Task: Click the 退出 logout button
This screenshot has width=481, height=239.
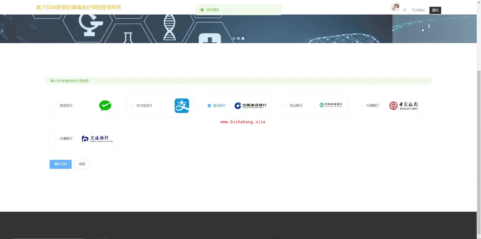Action: point(435,10)
